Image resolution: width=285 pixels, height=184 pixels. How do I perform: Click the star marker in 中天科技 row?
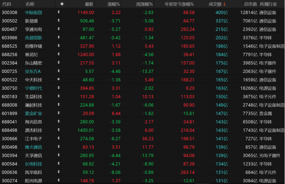pos(59,79)
